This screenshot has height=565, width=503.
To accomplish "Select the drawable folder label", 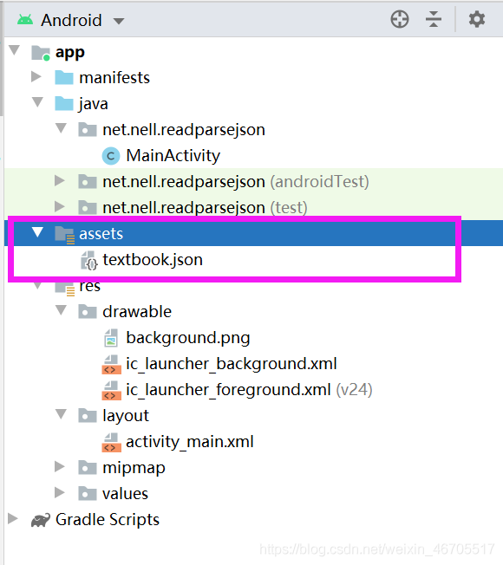I will click(137, 312).
